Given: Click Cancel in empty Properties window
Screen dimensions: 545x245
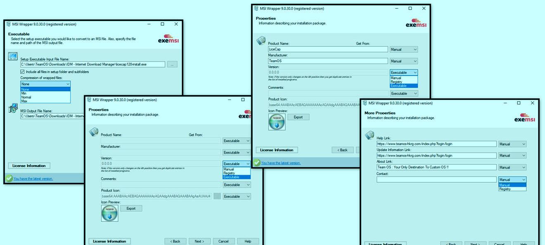Looking at the screenshot, I should point(223,241).
